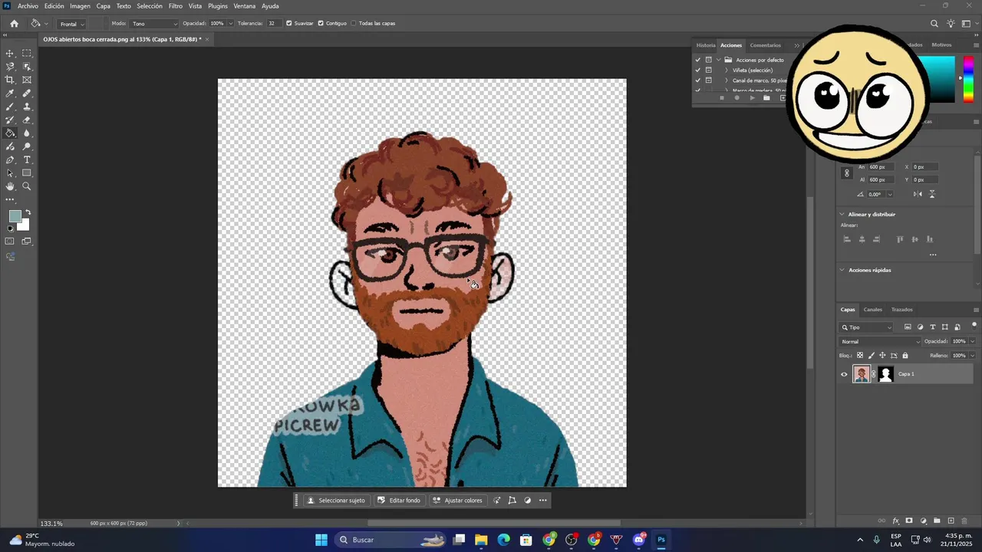Select the Spot Healing Brush tool
Viewport: 982px width, 552px height.
click(27, 93)
